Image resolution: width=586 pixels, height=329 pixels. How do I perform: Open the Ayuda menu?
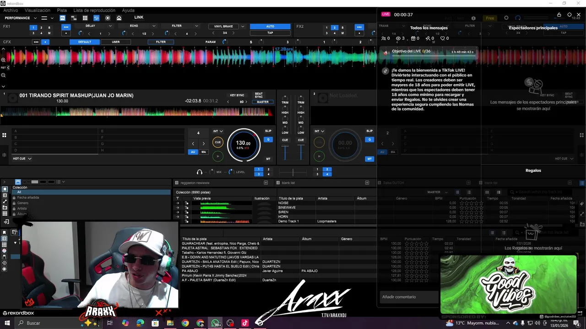coord(128,10)
